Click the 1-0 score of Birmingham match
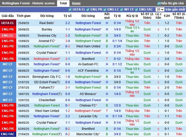Viewport: 186px width, 137px height. [x=67, y=77]
